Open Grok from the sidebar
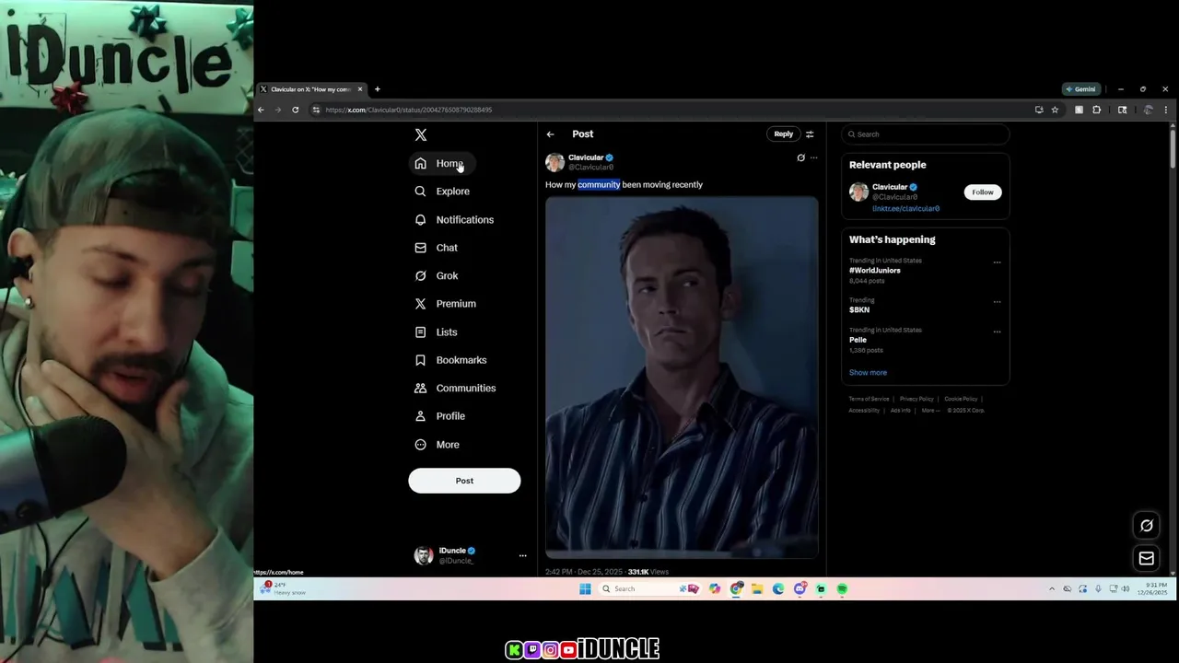 tap(436, 275)
